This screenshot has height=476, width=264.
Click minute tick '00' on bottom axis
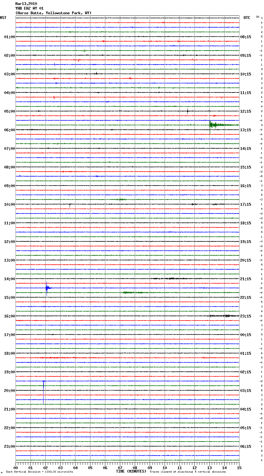point(16,468)
